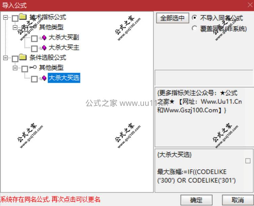Close the 导入公式 dialog
This screenshot has width=254, height=206.
pos(250,5)
